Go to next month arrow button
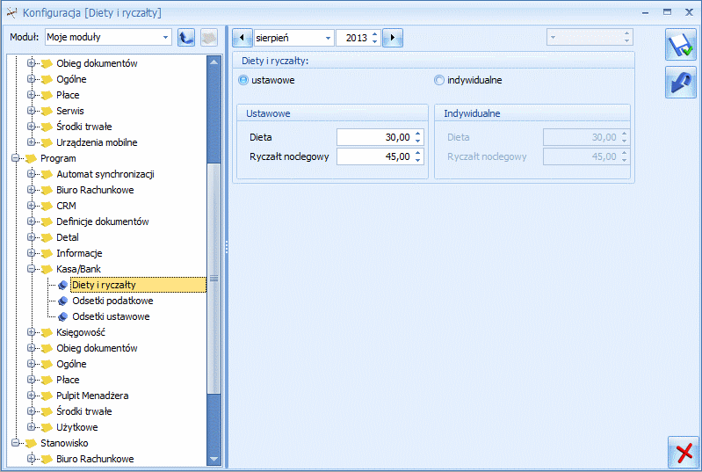702x472 pixels. tap(393, 38)
